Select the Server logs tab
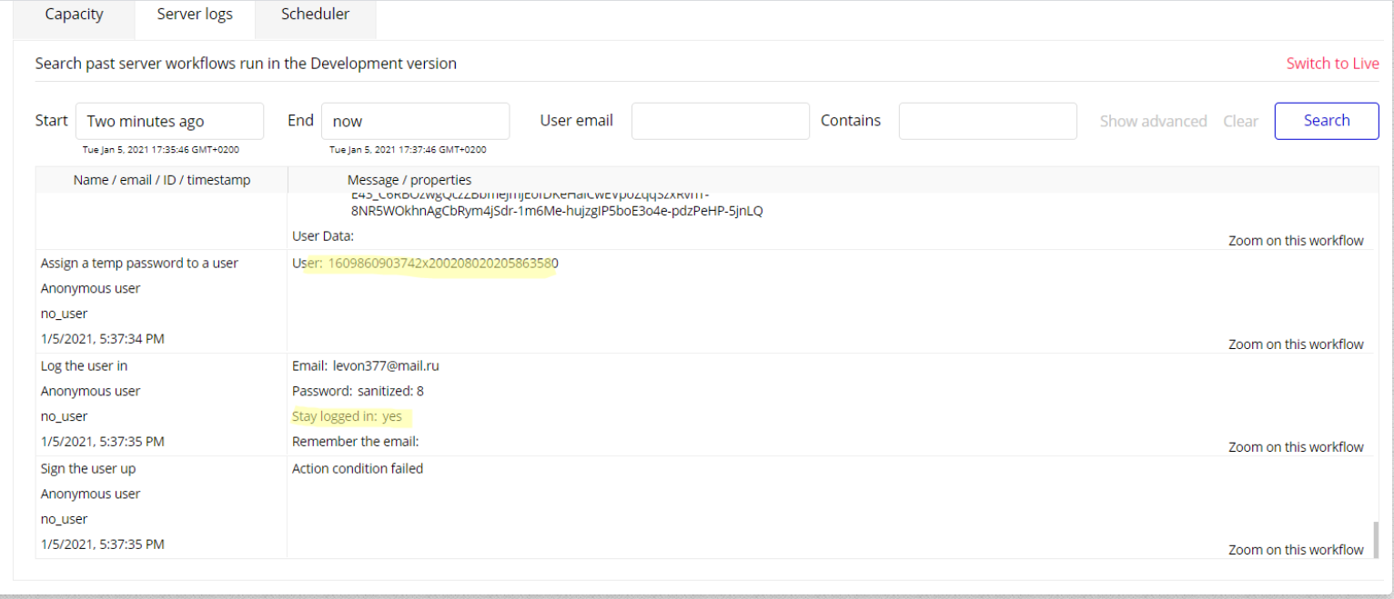The image size is (1394, 599). 195,15
